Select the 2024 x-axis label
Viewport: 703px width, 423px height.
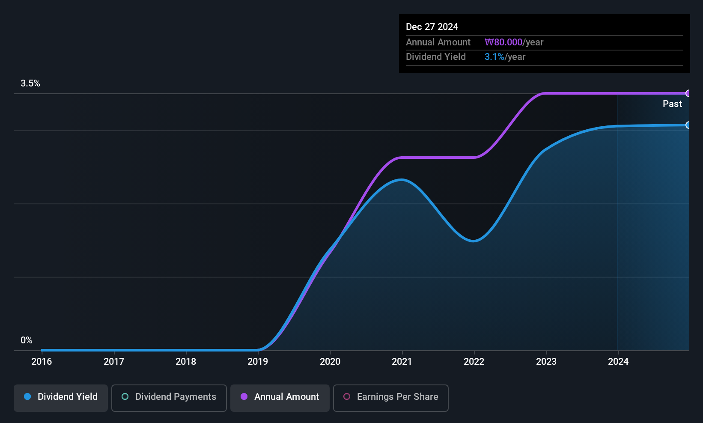point(618,361)
